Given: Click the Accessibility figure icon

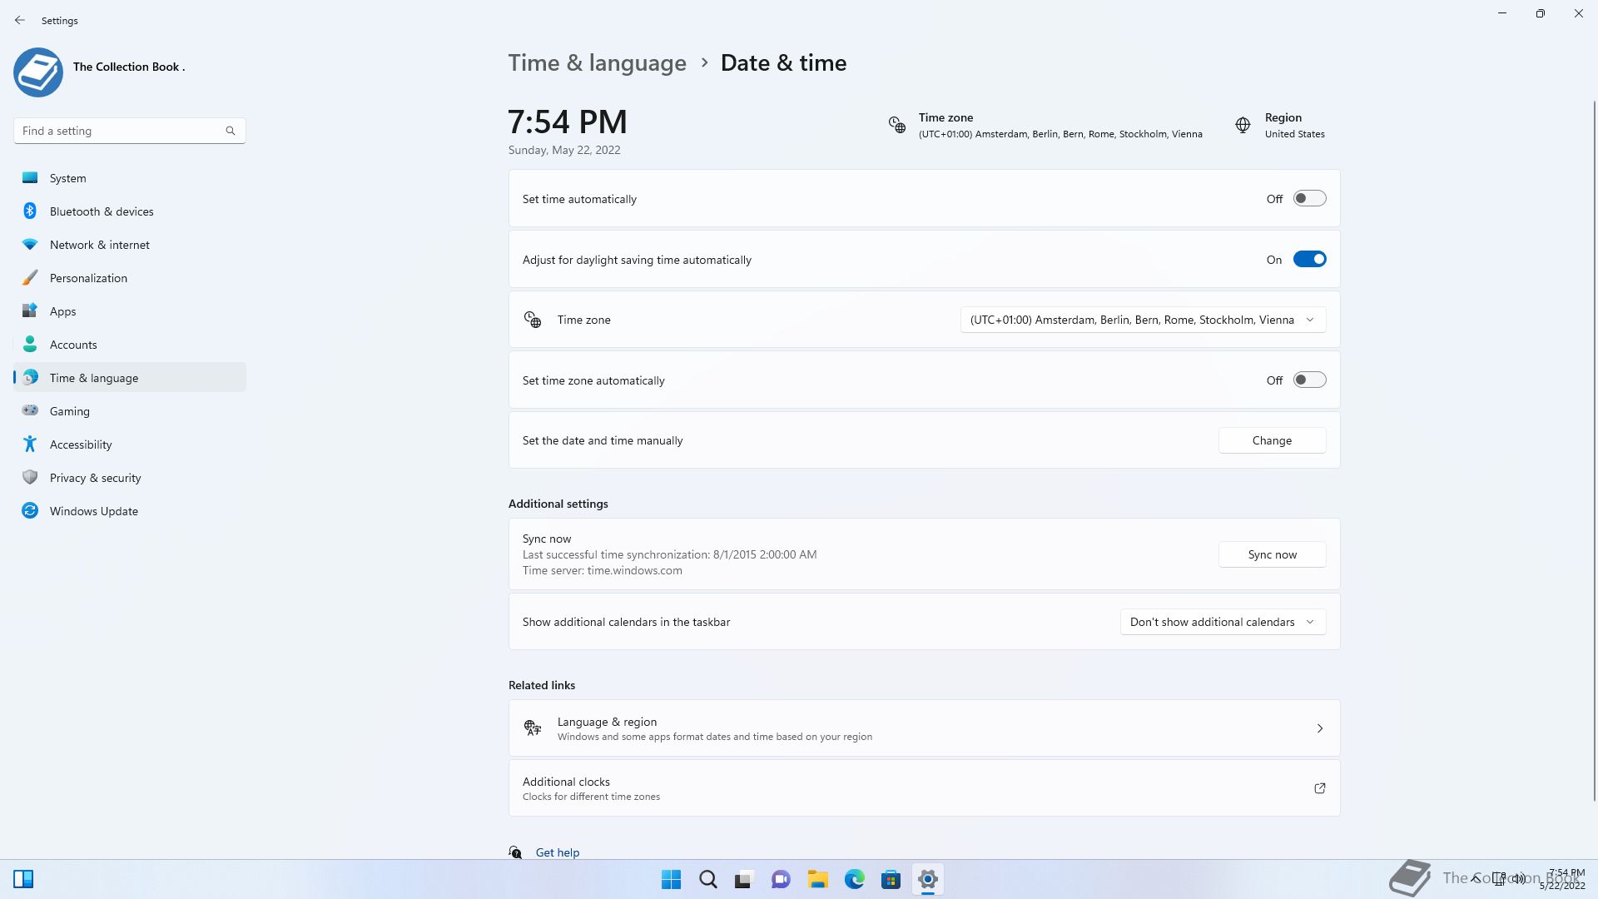Looking at the screenshot, I should [x=30, y=444].
